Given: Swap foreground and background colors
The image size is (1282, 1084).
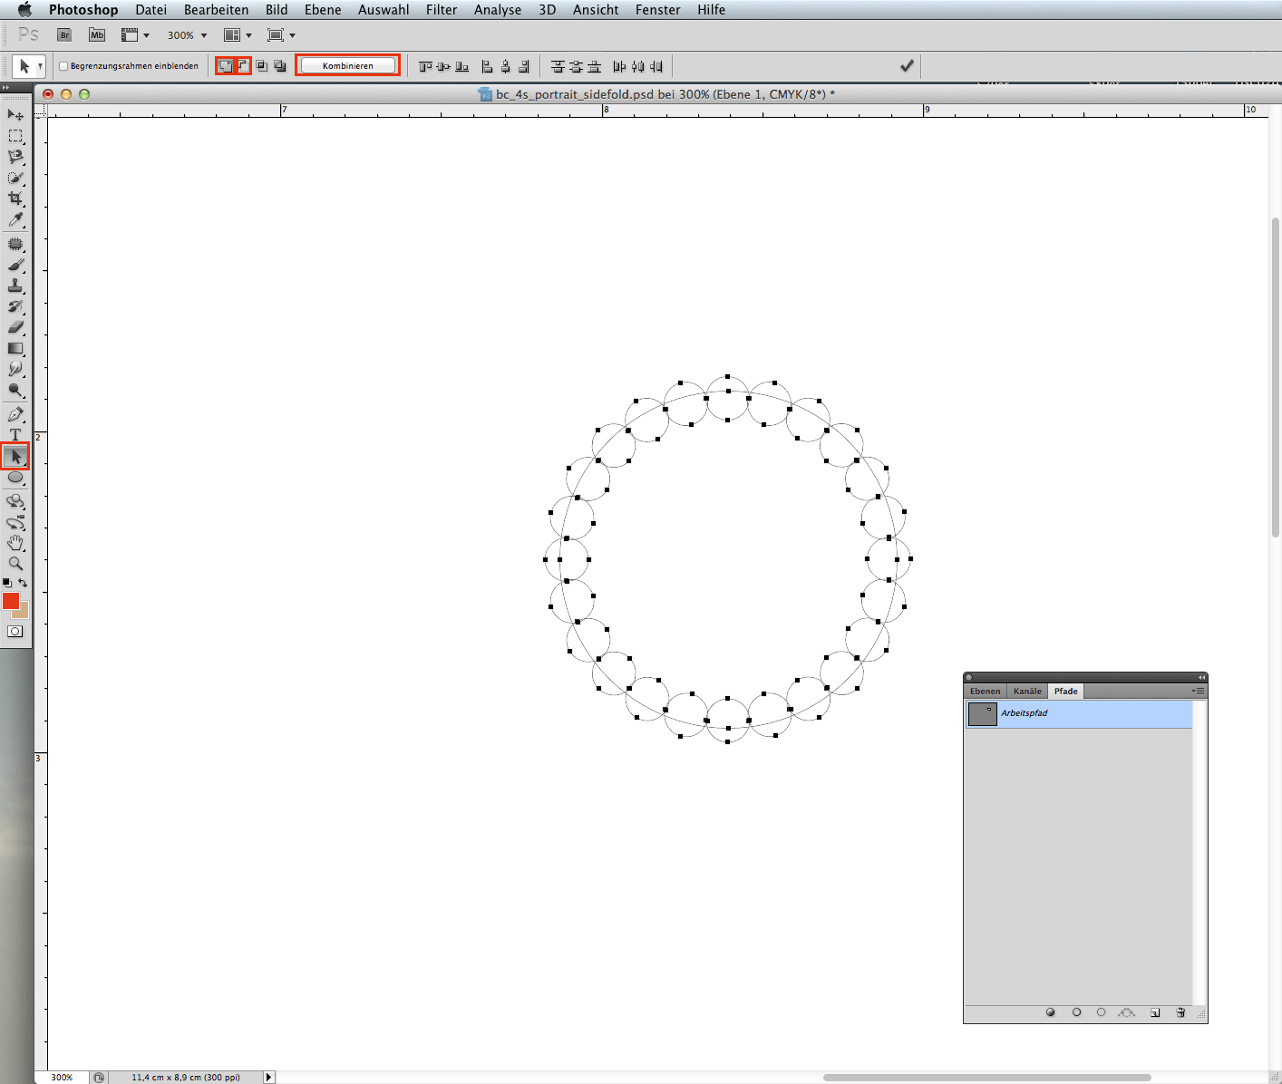Looking at the screenshot, I should point(24,583).
